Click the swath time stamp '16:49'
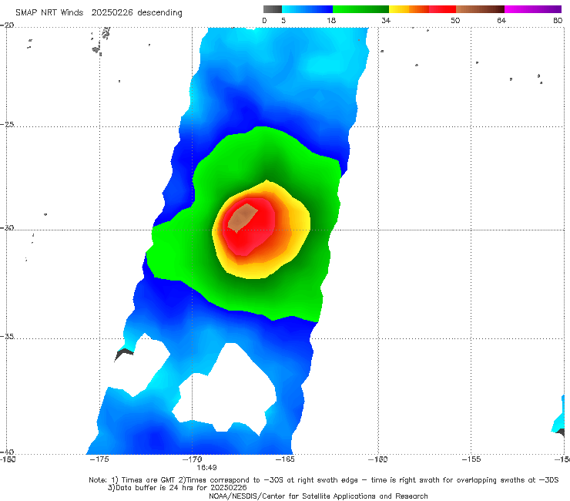 pyautogui.click(x=207, y=468)
